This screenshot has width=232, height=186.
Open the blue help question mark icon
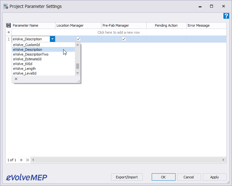(x=226, y=16)
